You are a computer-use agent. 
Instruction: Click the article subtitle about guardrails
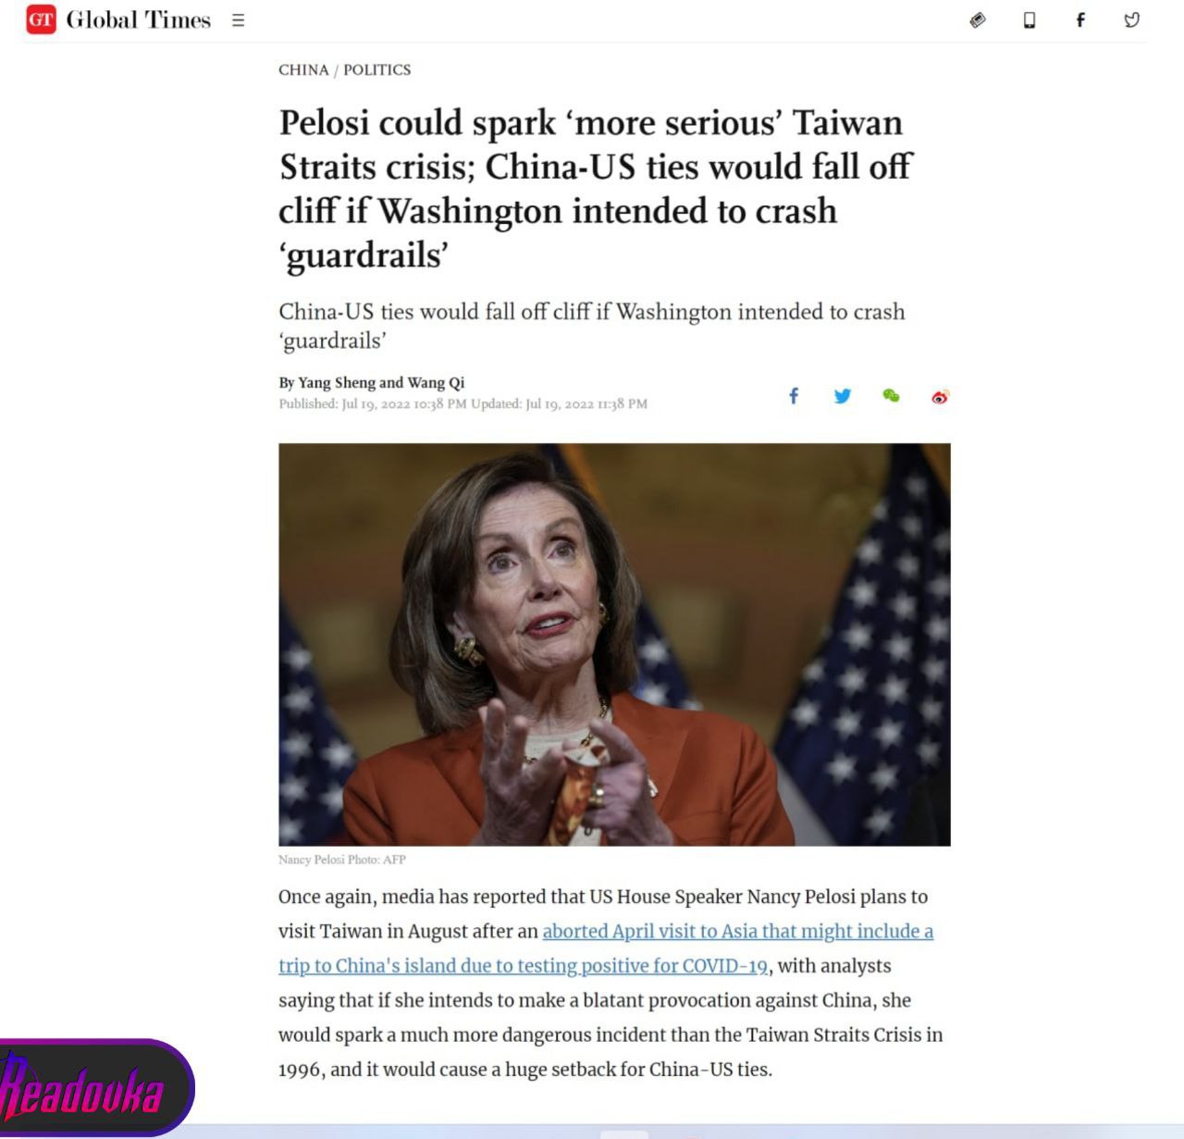tap(592, 326)
